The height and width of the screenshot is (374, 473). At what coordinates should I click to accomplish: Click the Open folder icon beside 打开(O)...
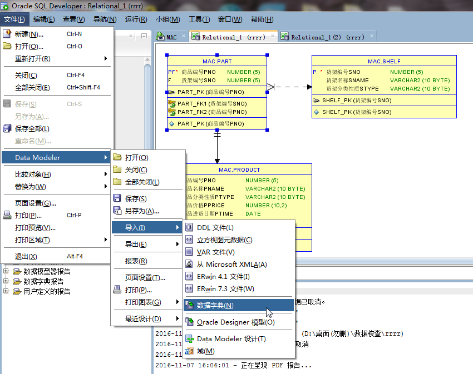click(x=7, y=46)
